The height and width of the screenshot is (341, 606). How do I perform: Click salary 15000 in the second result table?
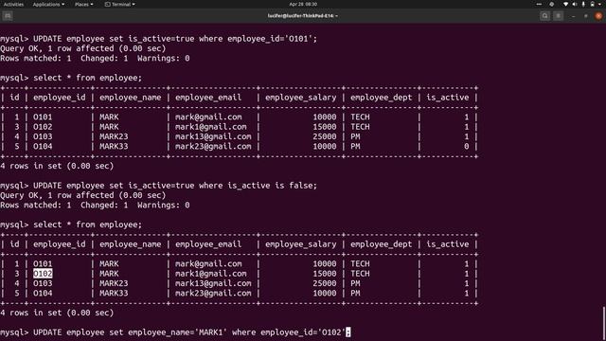(x=324, y=274)
